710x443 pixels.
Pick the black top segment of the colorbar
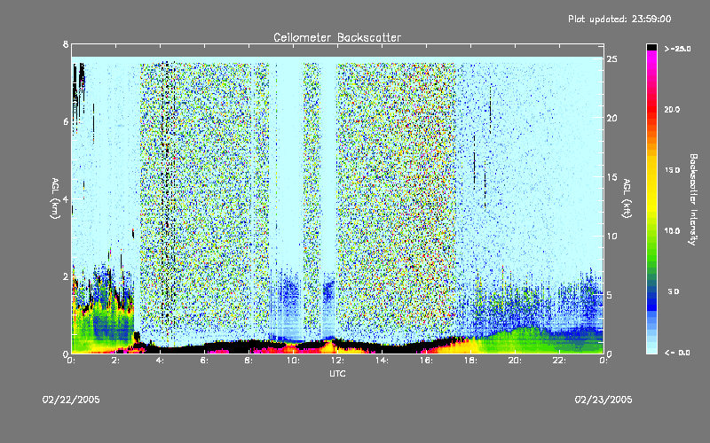[x=651, y=47]
